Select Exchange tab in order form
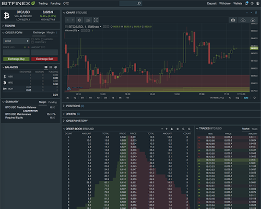The width and height of the screenshot is (261, 209). [x=39, y=32]
